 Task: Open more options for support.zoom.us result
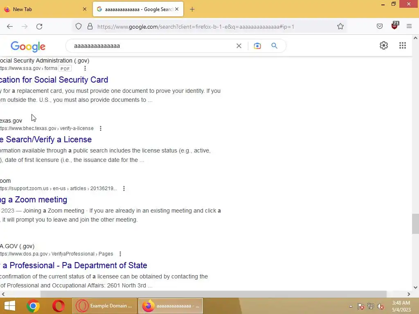point(124,188)
